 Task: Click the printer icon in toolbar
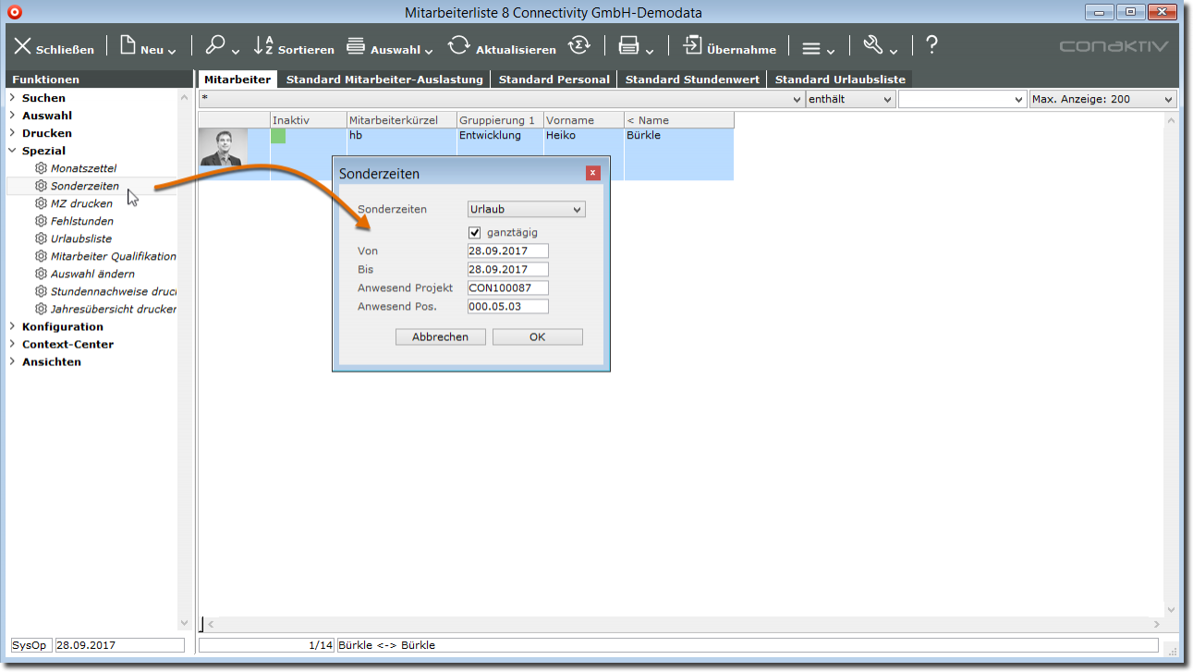[x=628, y=46]
